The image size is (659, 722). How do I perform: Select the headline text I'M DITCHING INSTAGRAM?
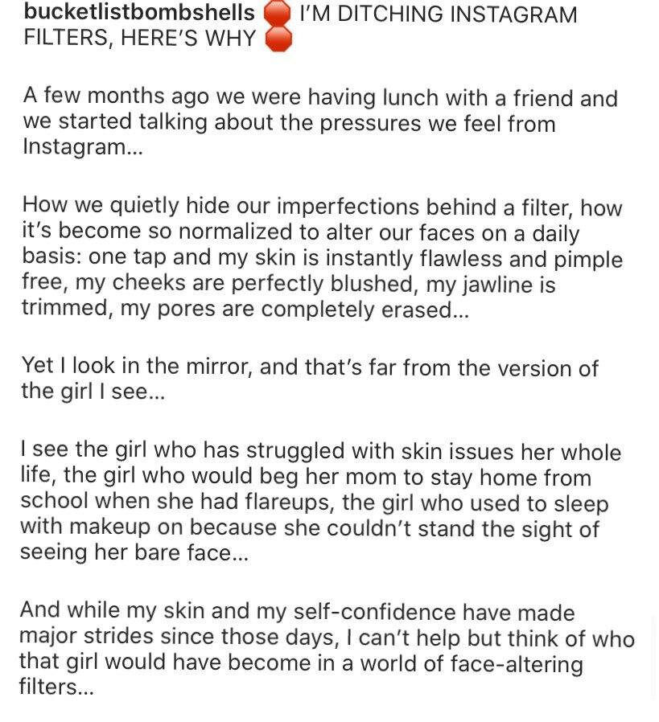(x=438, y=14)
